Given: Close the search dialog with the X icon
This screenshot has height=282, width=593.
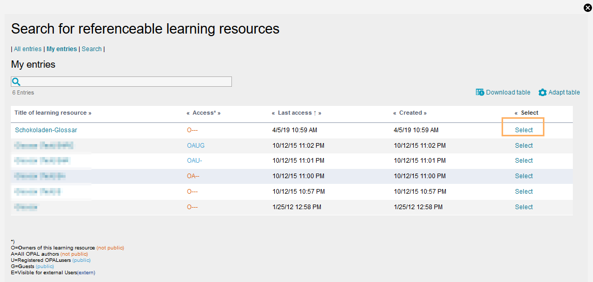Looking at the screenshot, I should [x=587, y=8].
